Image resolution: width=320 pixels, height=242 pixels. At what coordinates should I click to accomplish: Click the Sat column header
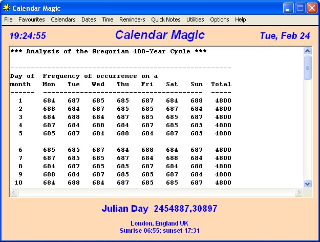(172, 84)
